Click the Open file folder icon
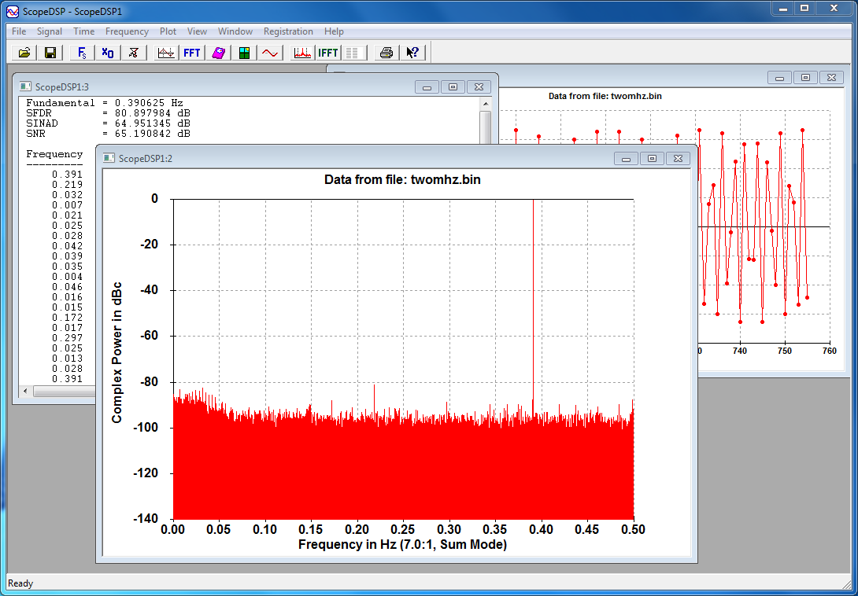This screenshot has width=858, height=596. [x=24, y=53]
